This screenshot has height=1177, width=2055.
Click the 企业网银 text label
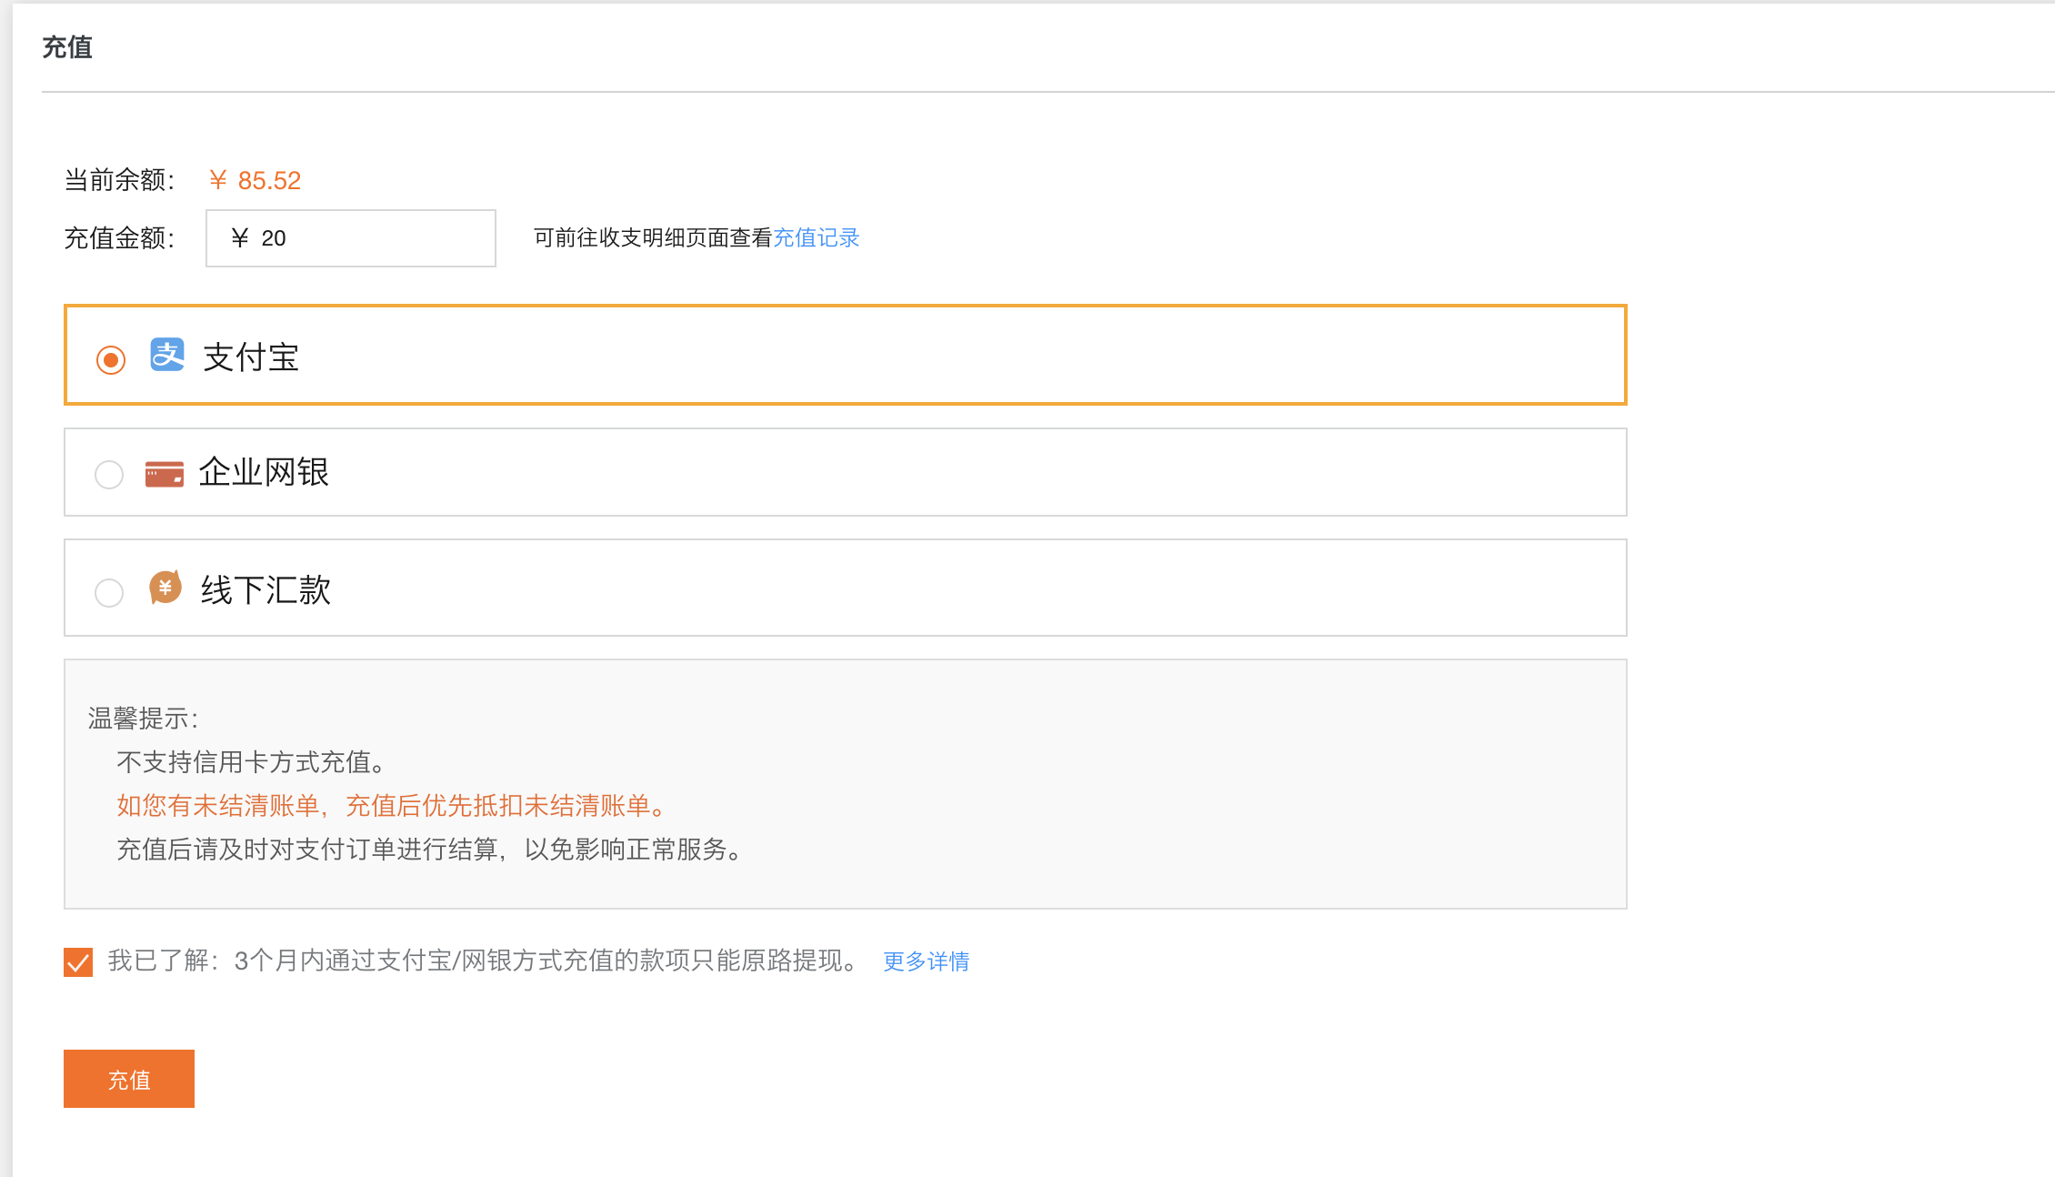264,473
